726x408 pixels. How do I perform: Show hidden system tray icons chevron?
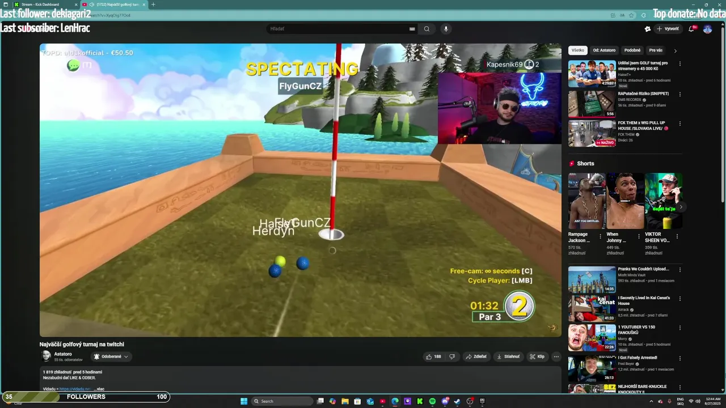[x=651, y=401]
